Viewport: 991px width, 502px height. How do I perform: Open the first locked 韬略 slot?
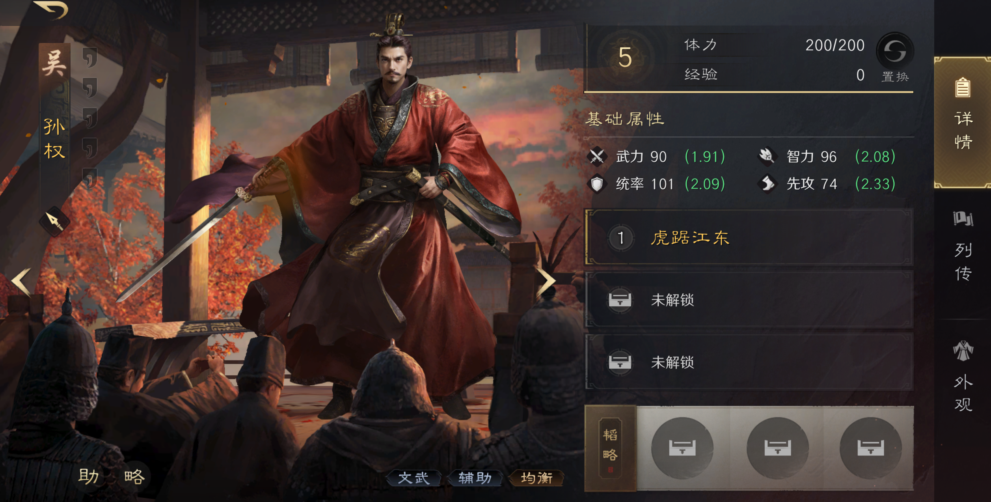coord(682,448)
